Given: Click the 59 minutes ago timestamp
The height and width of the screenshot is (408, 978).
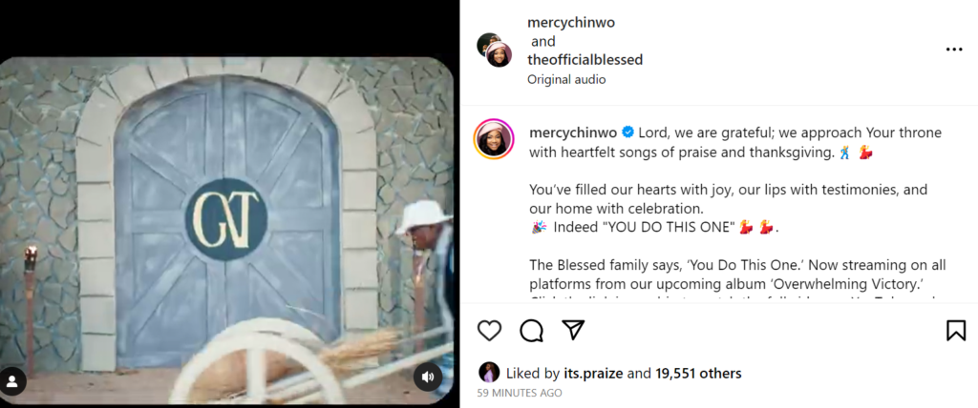Looking at the screenshot, I should click(520, 393).
